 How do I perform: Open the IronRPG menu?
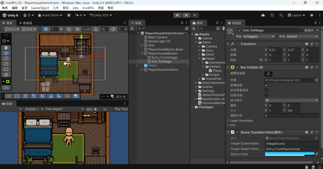point(88,8)
